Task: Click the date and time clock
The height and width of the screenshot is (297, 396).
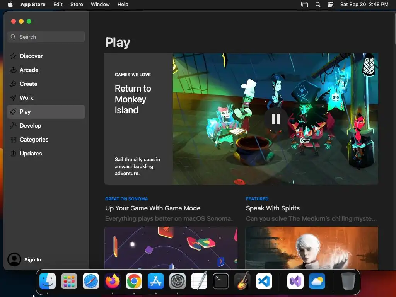Action: (364, 5)
